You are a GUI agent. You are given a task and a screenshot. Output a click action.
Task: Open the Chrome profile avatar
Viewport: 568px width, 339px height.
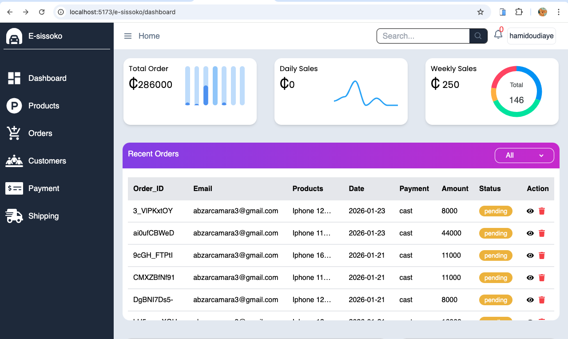(x=542, y=12)
